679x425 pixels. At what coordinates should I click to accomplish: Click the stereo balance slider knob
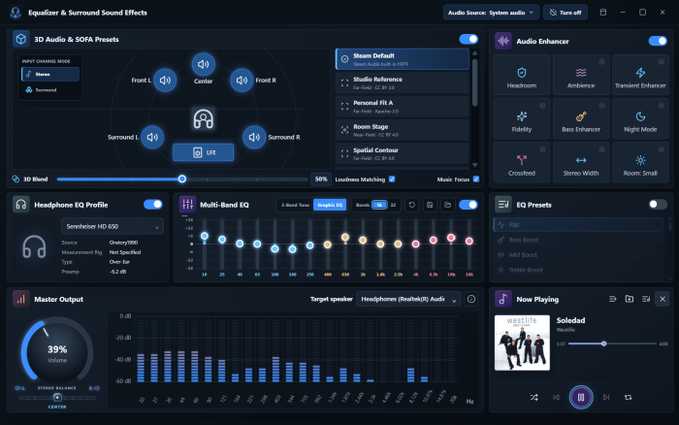click(x=57, y=397)
